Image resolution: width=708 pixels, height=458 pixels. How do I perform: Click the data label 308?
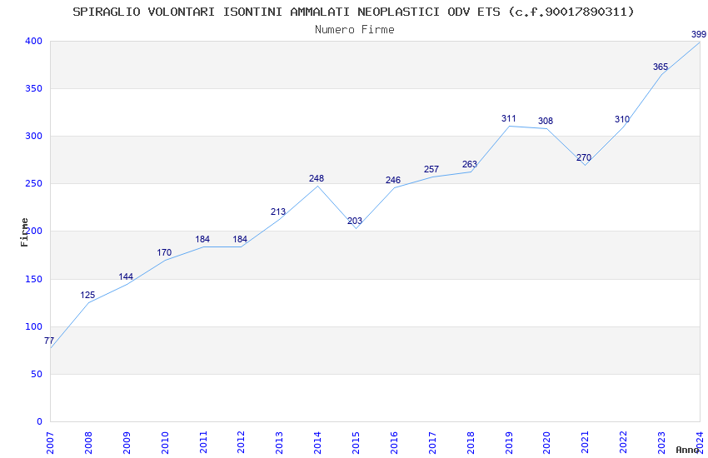pos(546,121)
